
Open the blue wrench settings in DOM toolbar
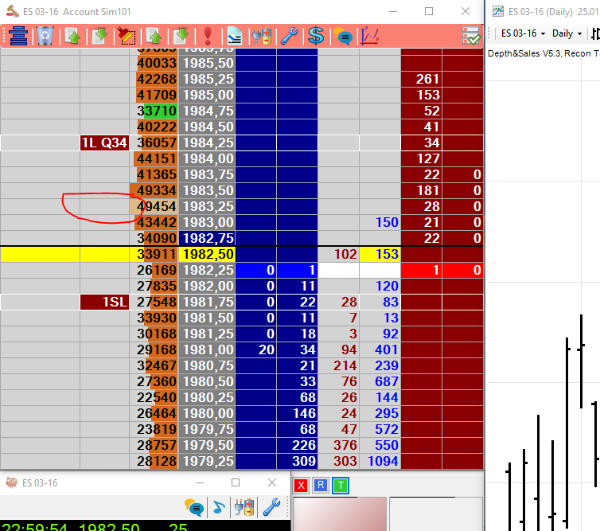click(x=289, y=37)
